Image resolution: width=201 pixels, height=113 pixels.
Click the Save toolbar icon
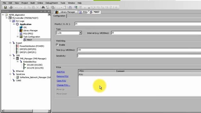(x=5, y=7)
